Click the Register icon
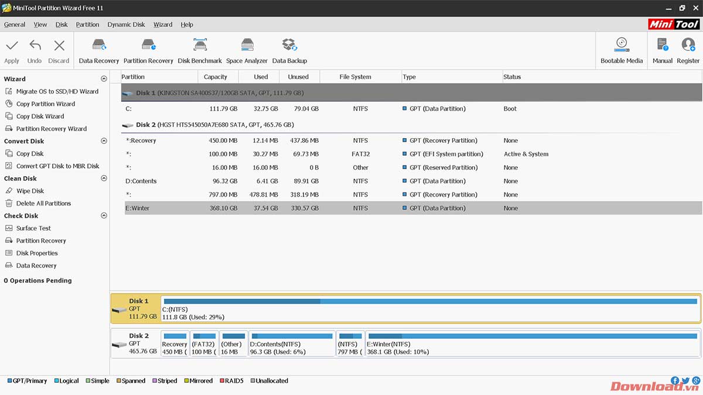 click(x=688, y=51)
